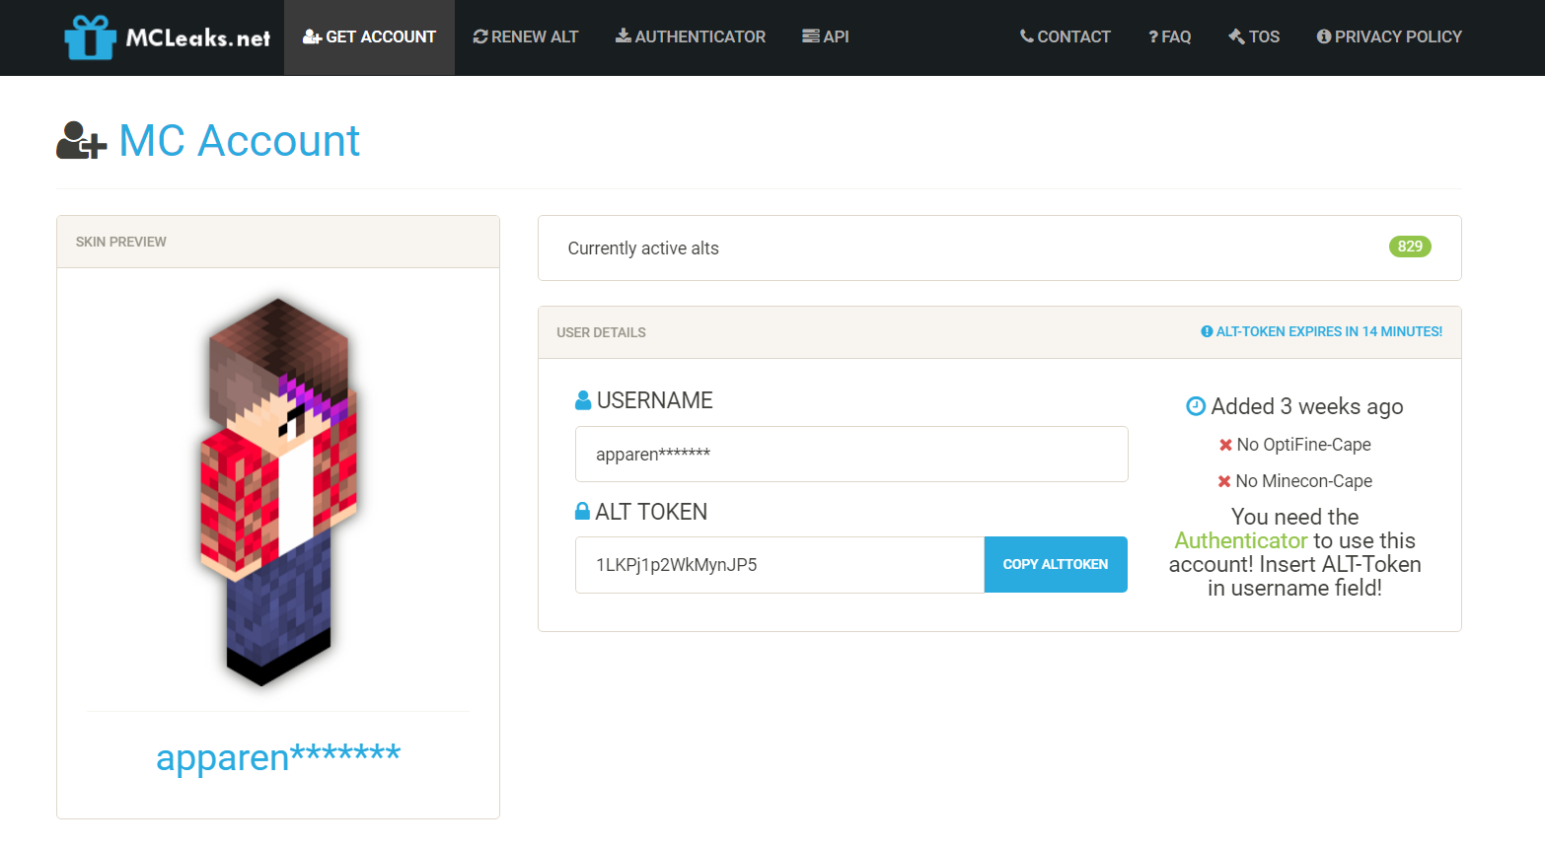This screenshot has width=1545, height=849.
Task: Click the No Minecon-Cape text
Action: pyautogui.click(x=1304, y=481)
